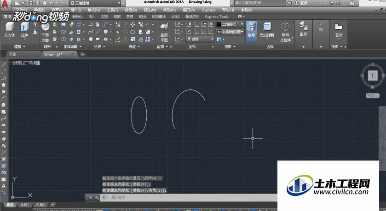Switch to the 注释 ribbon tab
Screen dimensions: 386x211
104,17
